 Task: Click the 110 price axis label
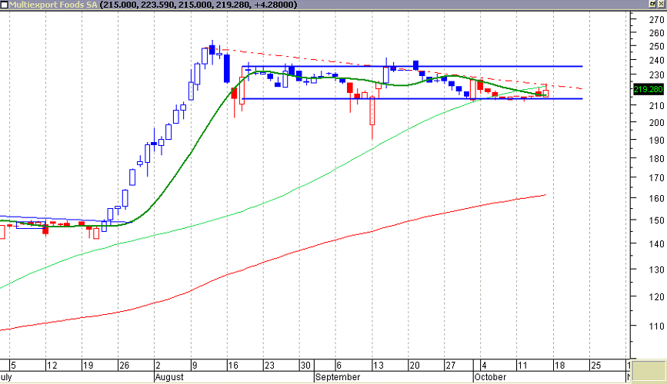(657, 326)
